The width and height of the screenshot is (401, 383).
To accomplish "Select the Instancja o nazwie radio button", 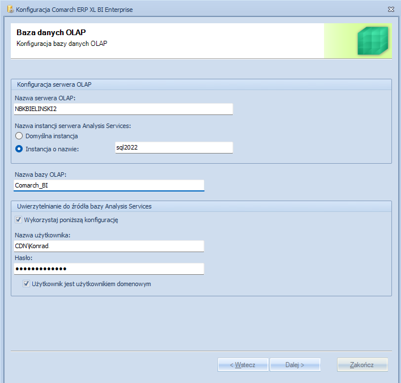I will coord(19,149).
